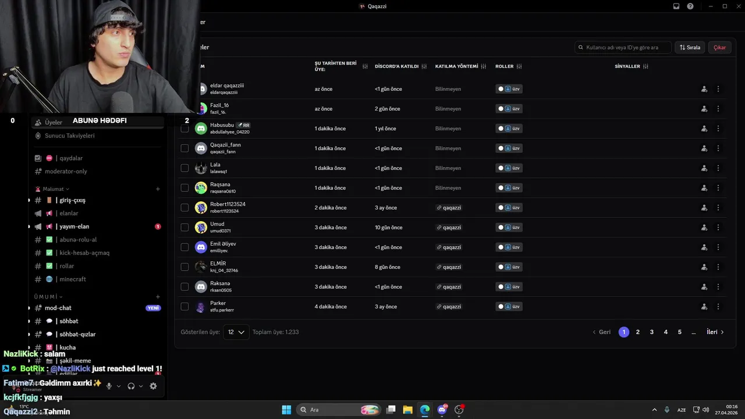Select checkbox for Robert1123524 row

click(x=185, y=208)
